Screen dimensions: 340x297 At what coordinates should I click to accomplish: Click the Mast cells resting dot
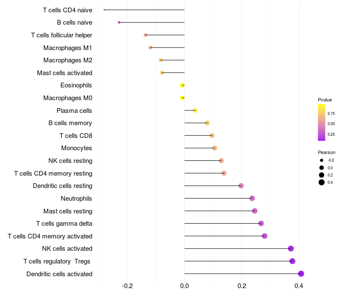tap(255, 211)
